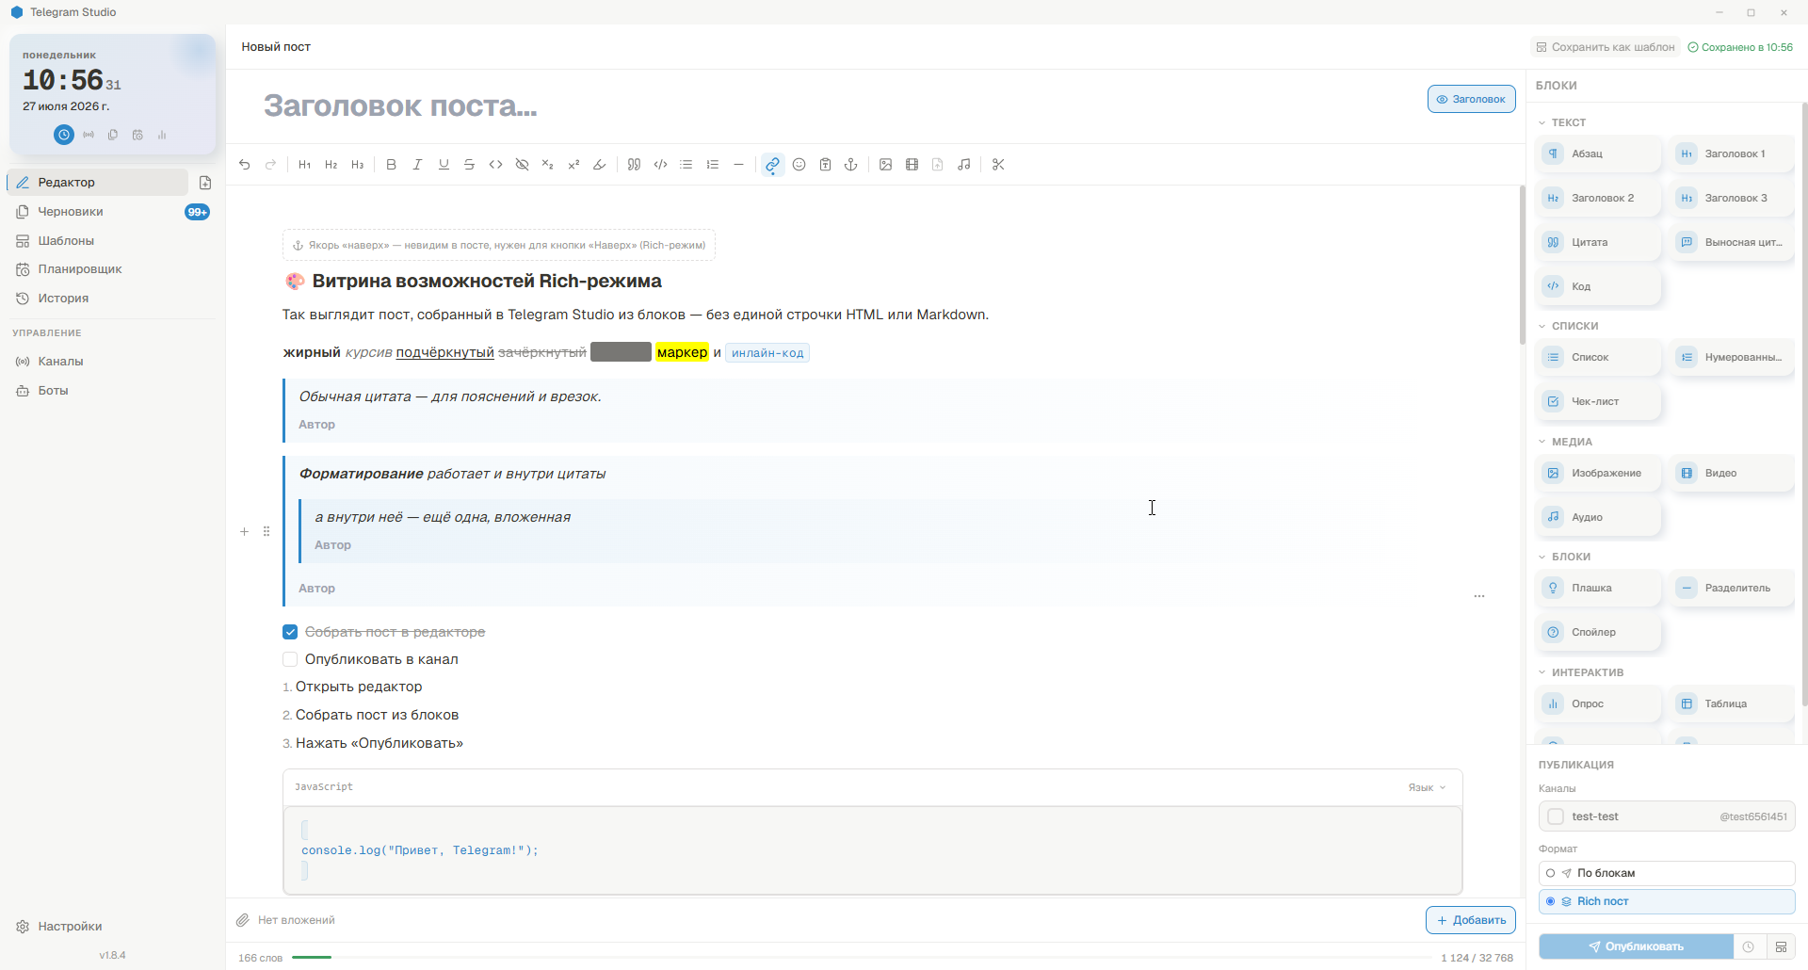Open Планировщик in the sidebar
Screen dimensions: 1808x970
coord(111,269)
